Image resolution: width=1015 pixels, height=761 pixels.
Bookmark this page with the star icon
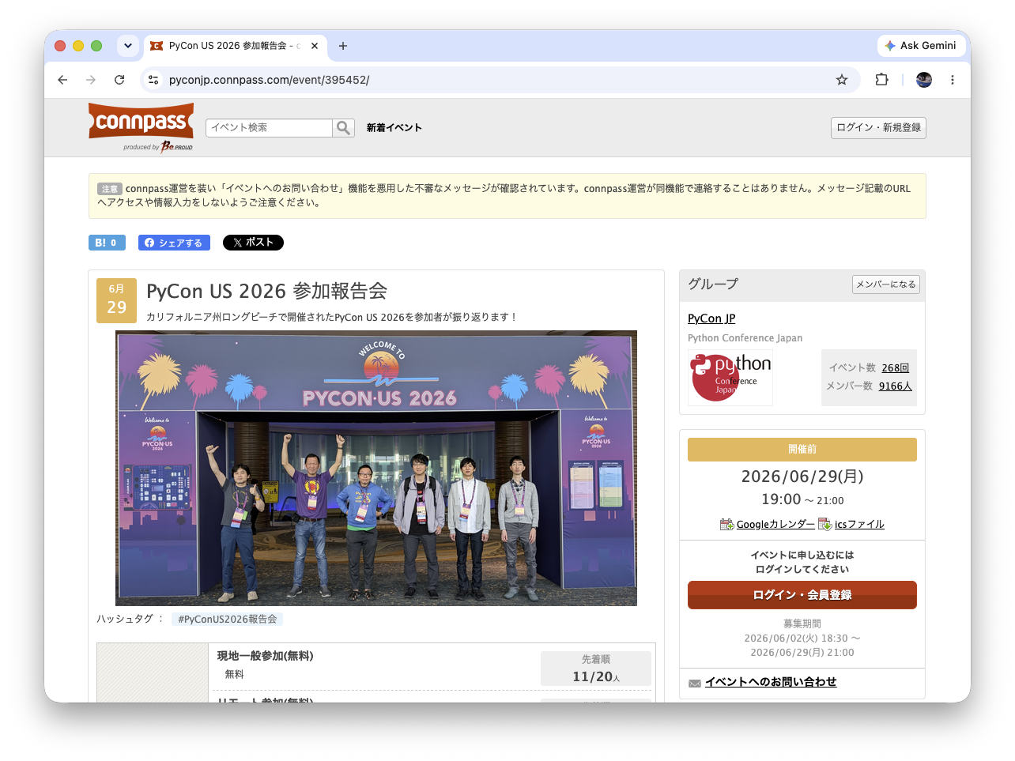(x=842, y=80)
